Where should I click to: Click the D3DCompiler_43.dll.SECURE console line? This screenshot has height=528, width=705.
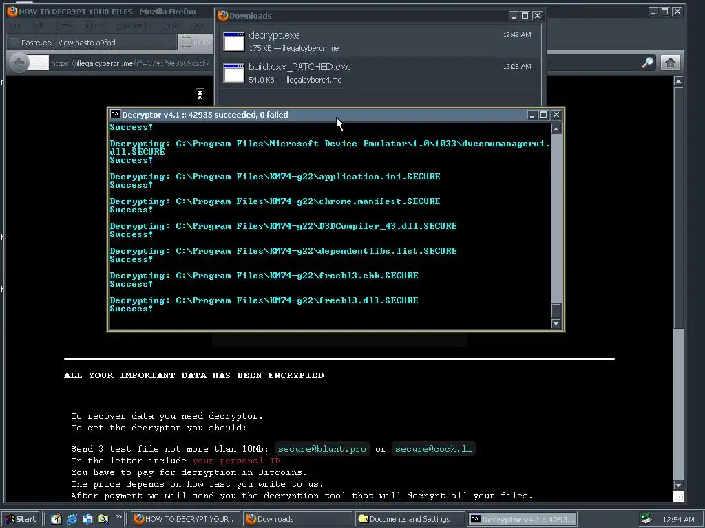click(283, 225)
